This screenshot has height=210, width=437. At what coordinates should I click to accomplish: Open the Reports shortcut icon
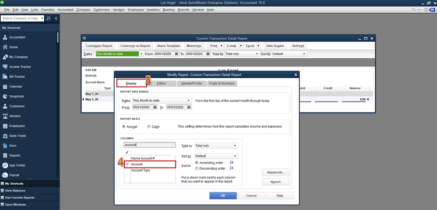click(5, 155)
